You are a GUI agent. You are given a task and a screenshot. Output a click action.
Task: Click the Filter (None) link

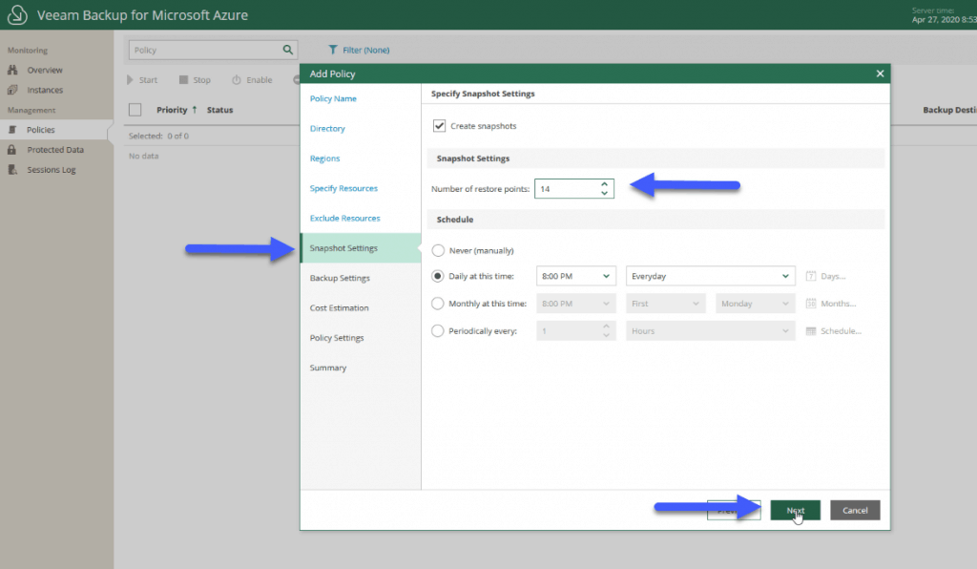[365, 50]
